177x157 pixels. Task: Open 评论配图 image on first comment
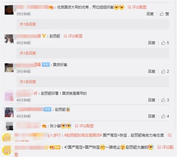[x=137, y=7]
